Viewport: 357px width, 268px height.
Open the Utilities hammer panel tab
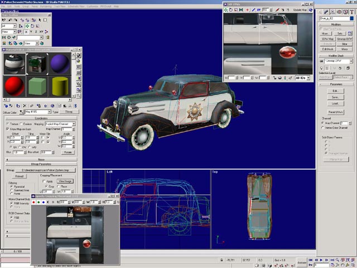352,12
